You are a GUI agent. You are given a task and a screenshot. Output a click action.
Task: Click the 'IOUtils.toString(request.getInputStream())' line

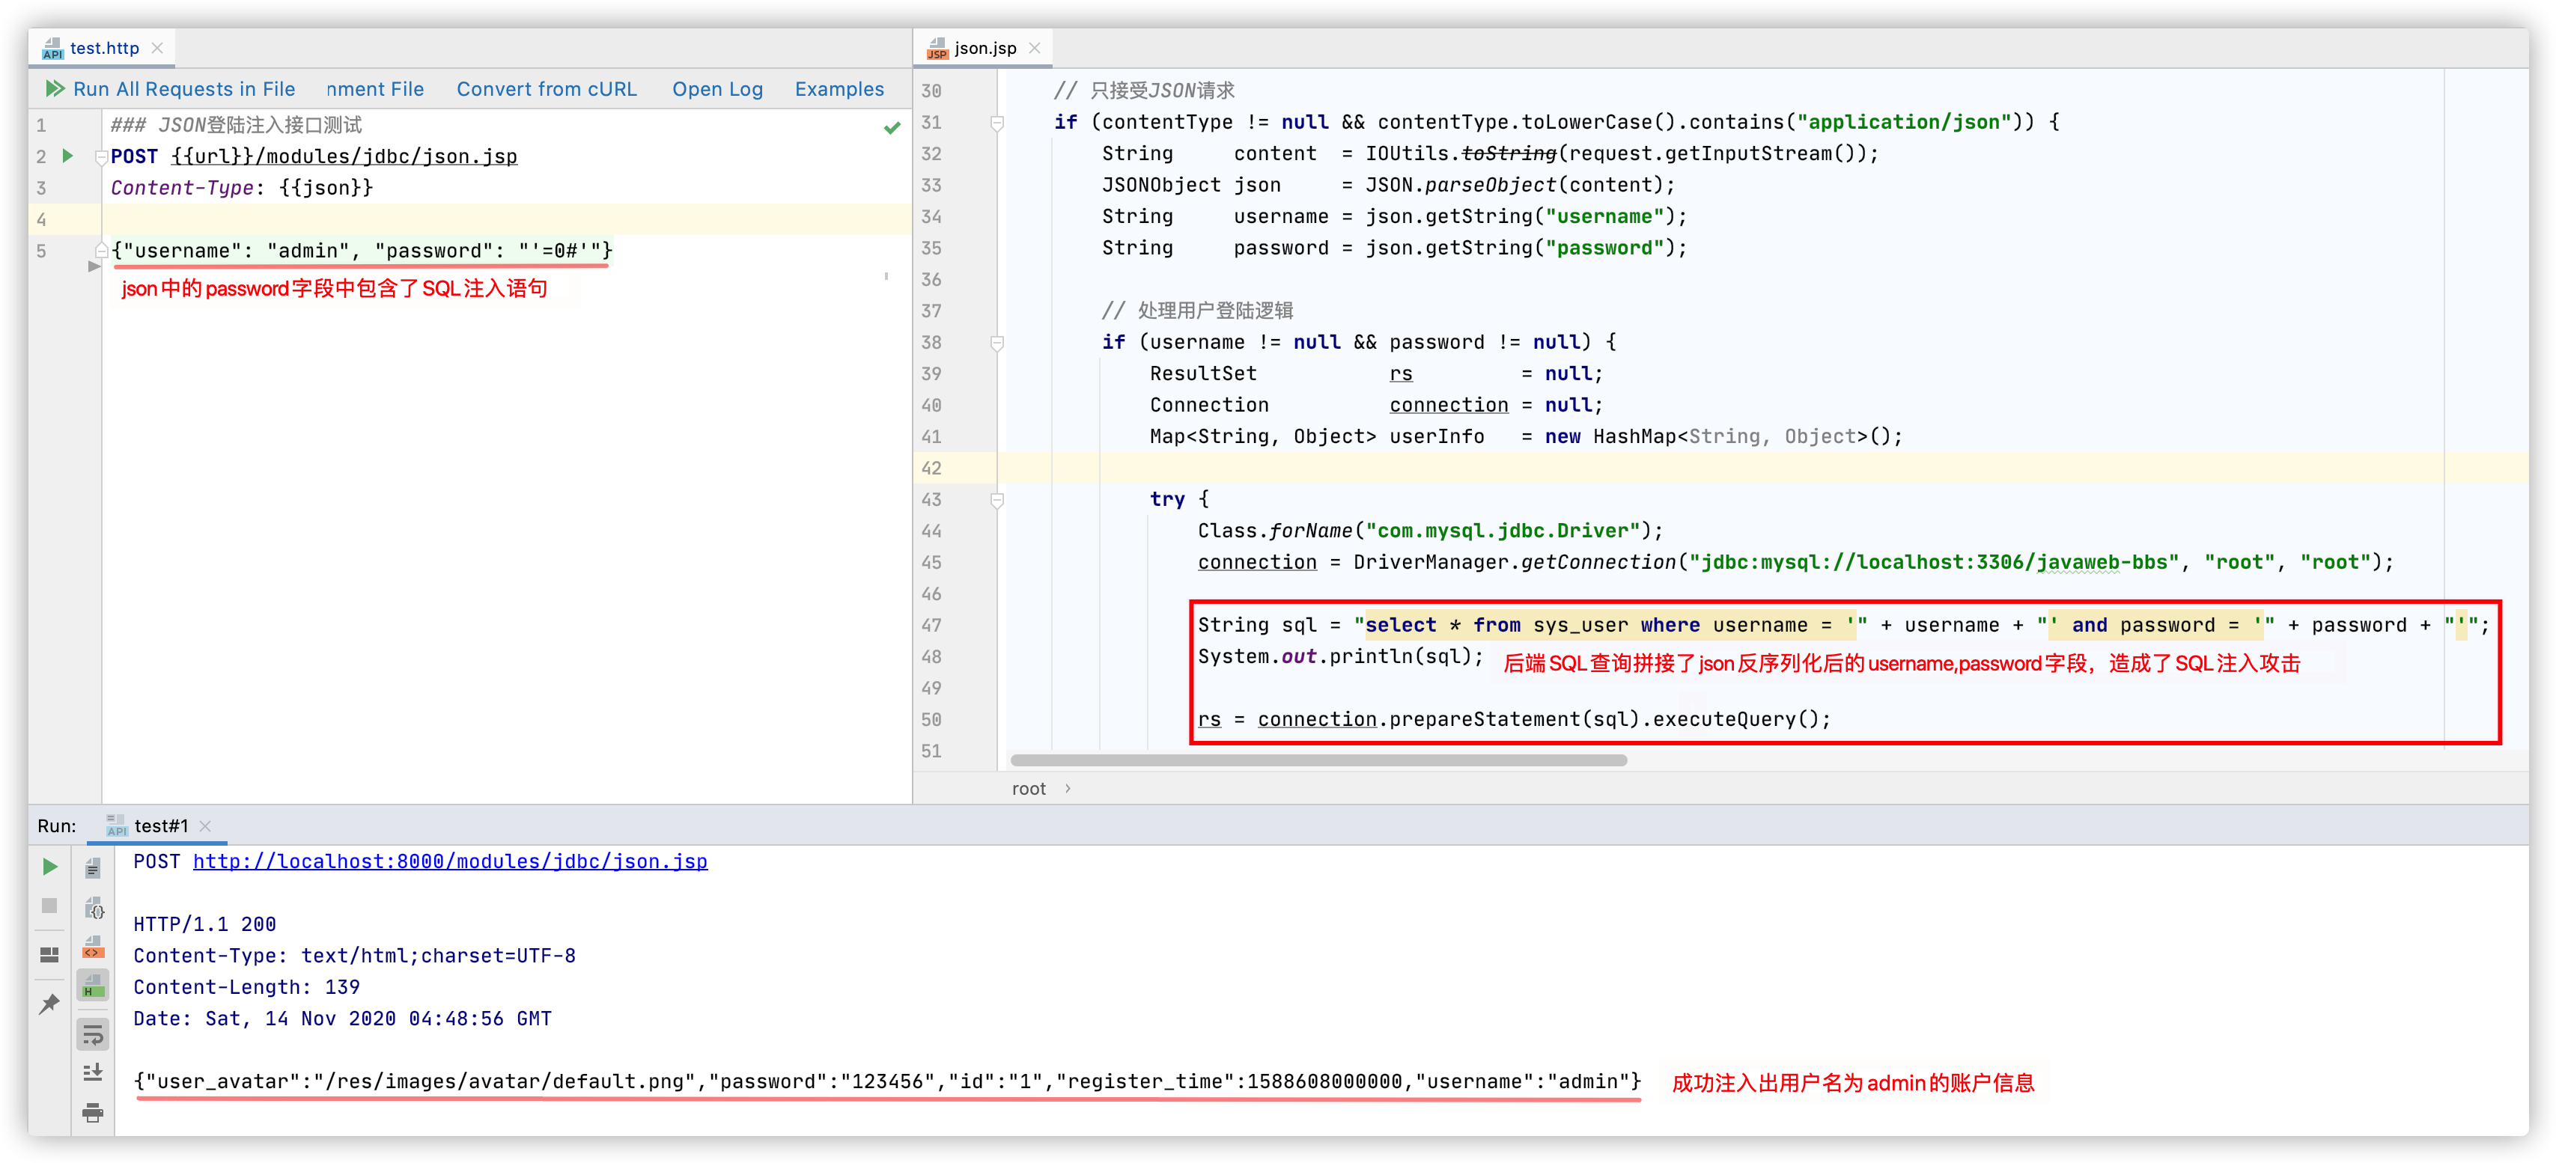point(1491,153)
